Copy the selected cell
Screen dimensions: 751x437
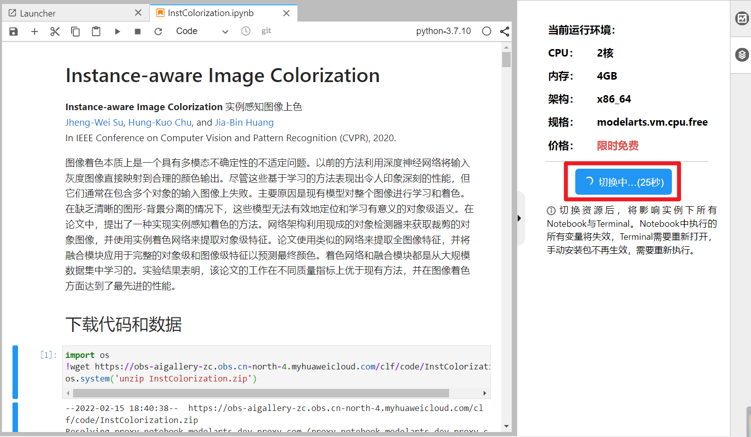(x=76, y=32)
